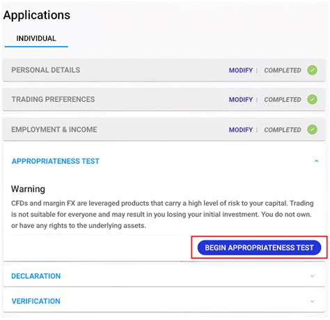Begin the Appropriateness Test
The image size is (330, 320).
pos(259,247)
